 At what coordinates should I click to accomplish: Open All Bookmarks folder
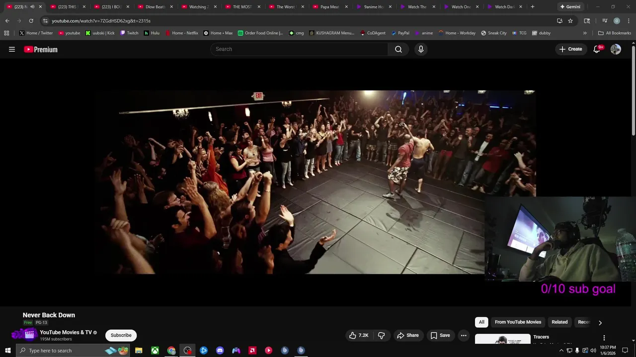click(615, 33)
